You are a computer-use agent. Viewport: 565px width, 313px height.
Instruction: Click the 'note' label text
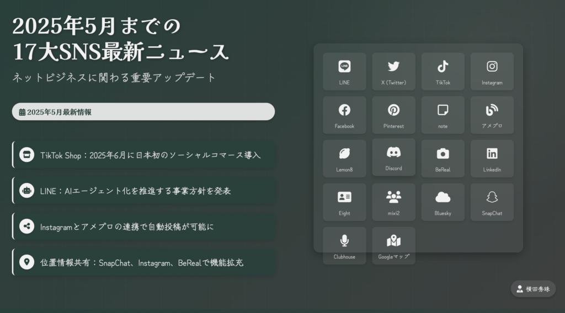tap(443, 126)
